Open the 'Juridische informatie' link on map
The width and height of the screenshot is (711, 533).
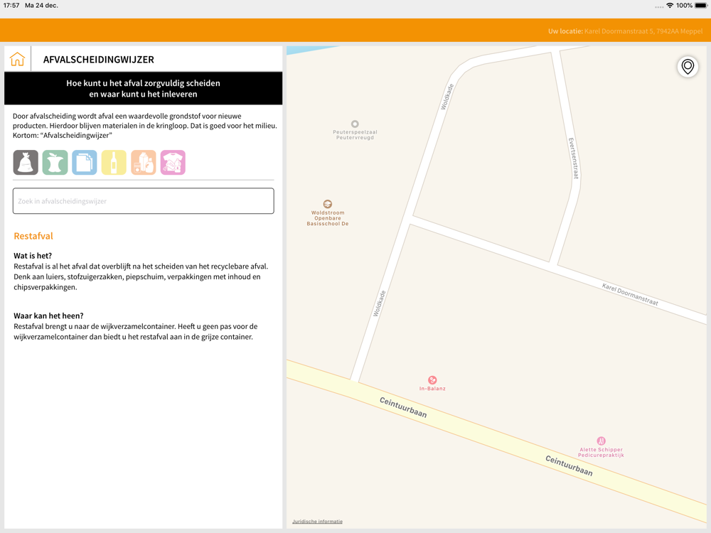(x=317, y=521)
